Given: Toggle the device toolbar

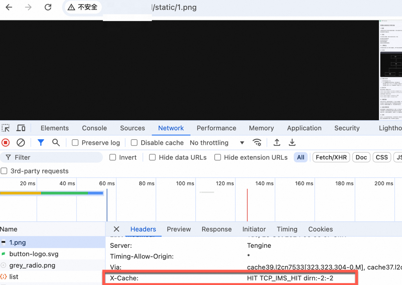Looking at the screenshot, I should coord(20,128).
